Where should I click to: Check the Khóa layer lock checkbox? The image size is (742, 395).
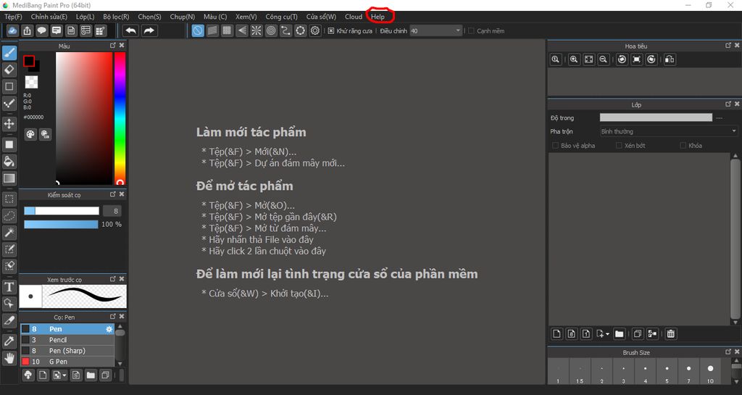pos(683,146)
